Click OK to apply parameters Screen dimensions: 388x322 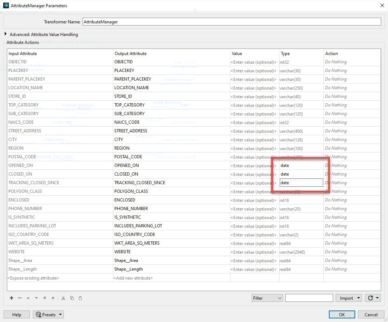pyautogui.click(x=342, y=314)
